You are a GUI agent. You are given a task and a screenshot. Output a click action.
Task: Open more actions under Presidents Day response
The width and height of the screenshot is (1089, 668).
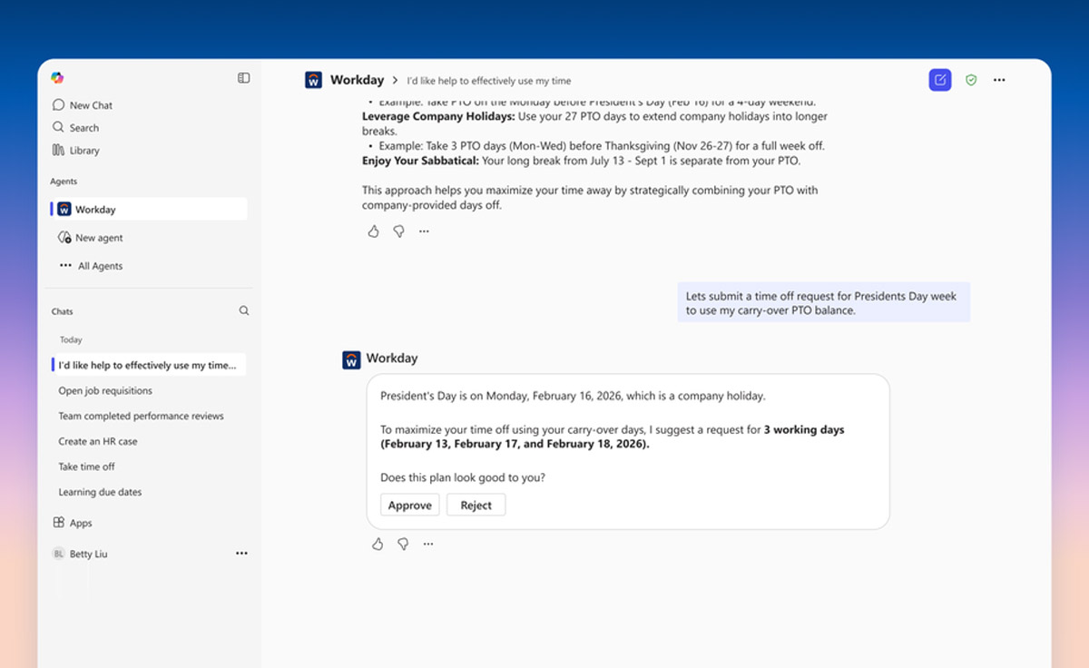pos(428,544)
